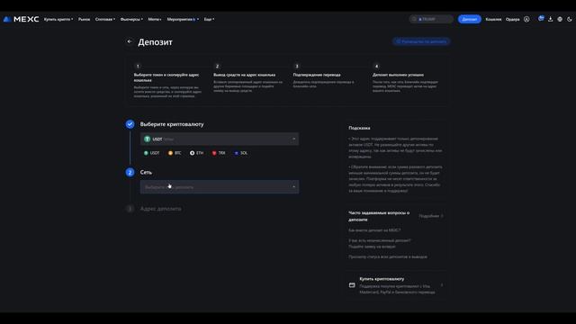Click the download app icon
The height and width of the screenshot is (324, 576).
coord(550,19)
